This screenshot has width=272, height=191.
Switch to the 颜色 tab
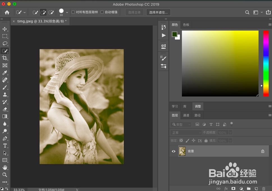(175, 25)
